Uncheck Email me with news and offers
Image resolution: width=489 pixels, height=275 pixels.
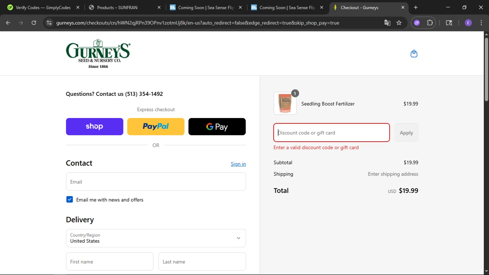click(69, 199)
